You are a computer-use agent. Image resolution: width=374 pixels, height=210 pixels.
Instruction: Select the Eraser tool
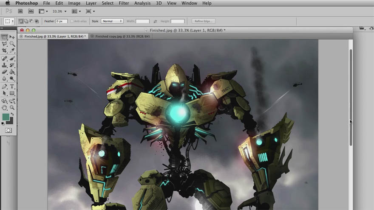pyautogui.click(x=5, y=72)
